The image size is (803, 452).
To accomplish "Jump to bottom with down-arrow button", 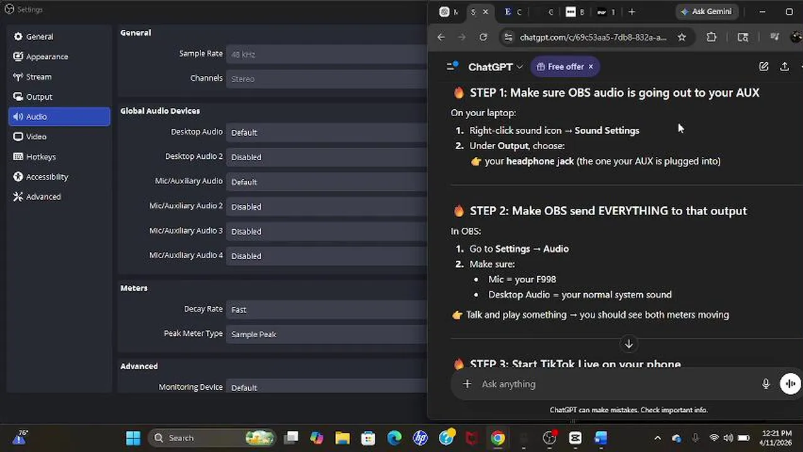I will coord(628,343).
